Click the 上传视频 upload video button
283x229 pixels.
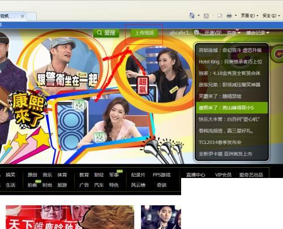click(x=144, y=33)
